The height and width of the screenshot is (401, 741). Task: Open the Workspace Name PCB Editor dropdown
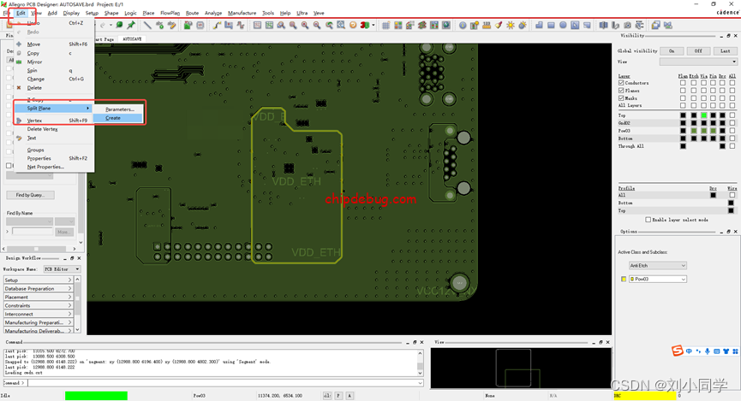63,269
